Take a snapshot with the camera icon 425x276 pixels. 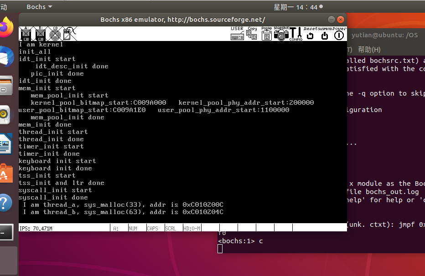[281, 33]
